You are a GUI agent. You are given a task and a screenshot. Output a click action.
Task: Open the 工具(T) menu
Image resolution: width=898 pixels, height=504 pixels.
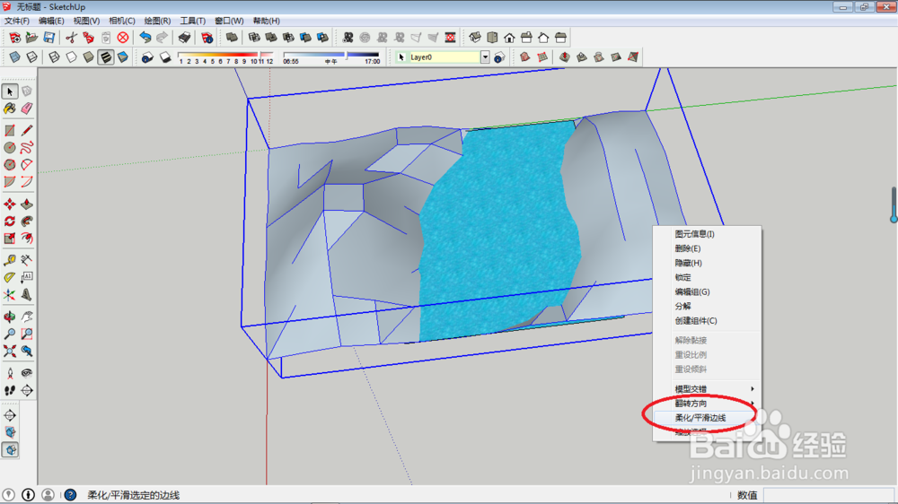(x=192, y=21)
